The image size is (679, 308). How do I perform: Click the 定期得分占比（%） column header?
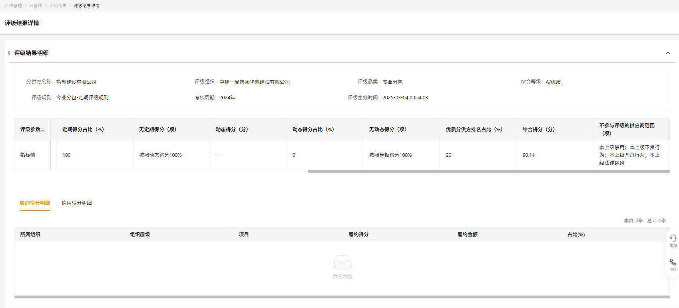click(83, 129)
